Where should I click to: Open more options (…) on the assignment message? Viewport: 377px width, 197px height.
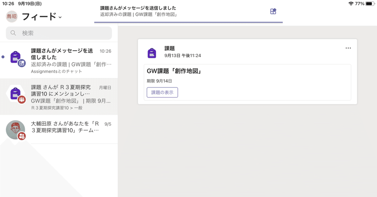pyautogui.click(x=348, y=48)
